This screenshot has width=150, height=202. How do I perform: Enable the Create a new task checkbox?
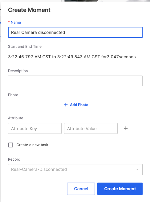pos(10,145)
